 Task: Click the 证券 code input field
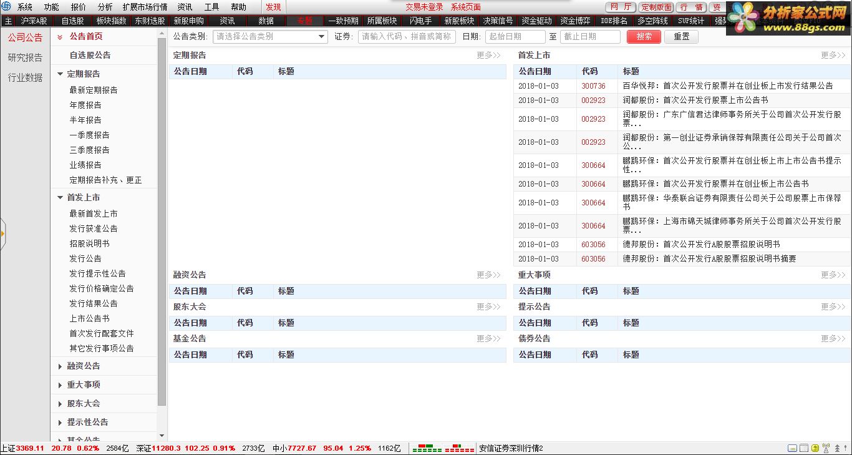(406, 36)
